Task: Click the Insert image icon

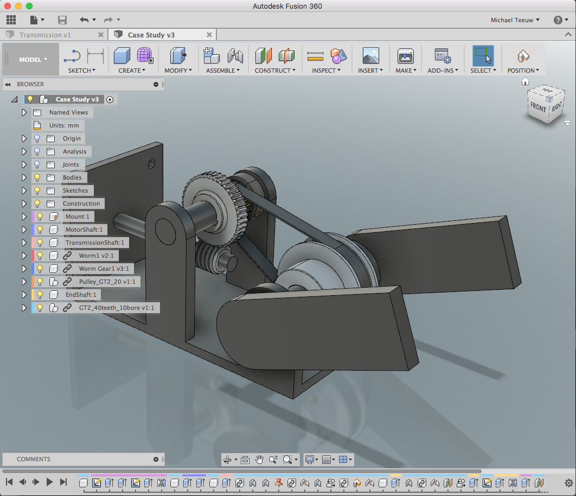Action: pyautogui.click(x=370, y=56)
